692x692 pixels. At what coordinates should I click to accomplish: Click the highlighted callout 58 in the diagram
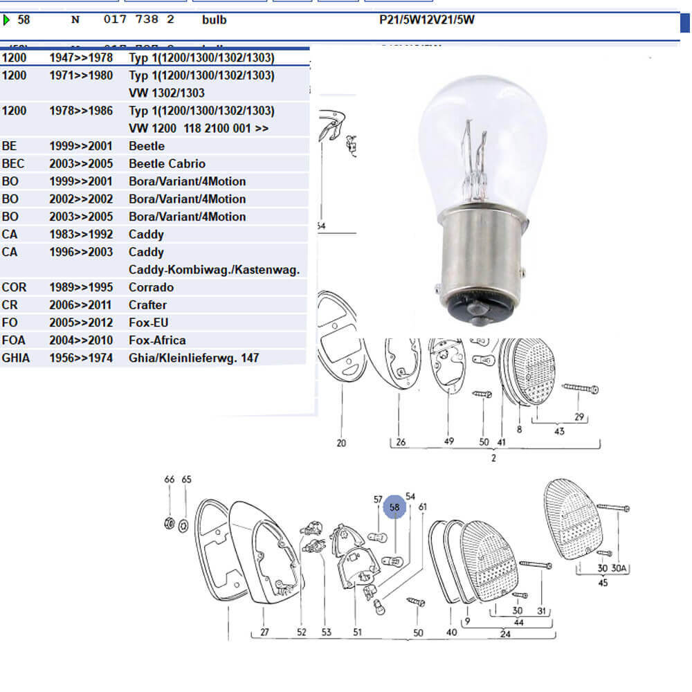394,507
